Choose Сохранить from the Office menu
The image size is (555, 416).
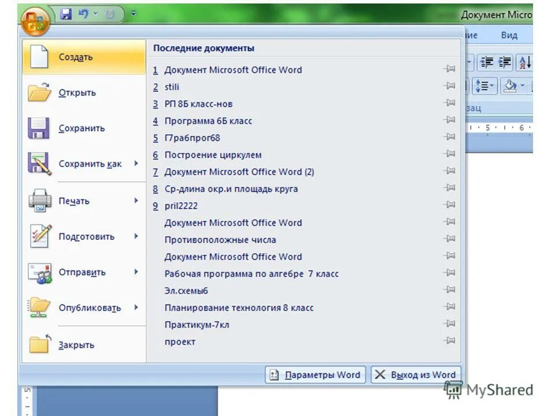(84, 128)
